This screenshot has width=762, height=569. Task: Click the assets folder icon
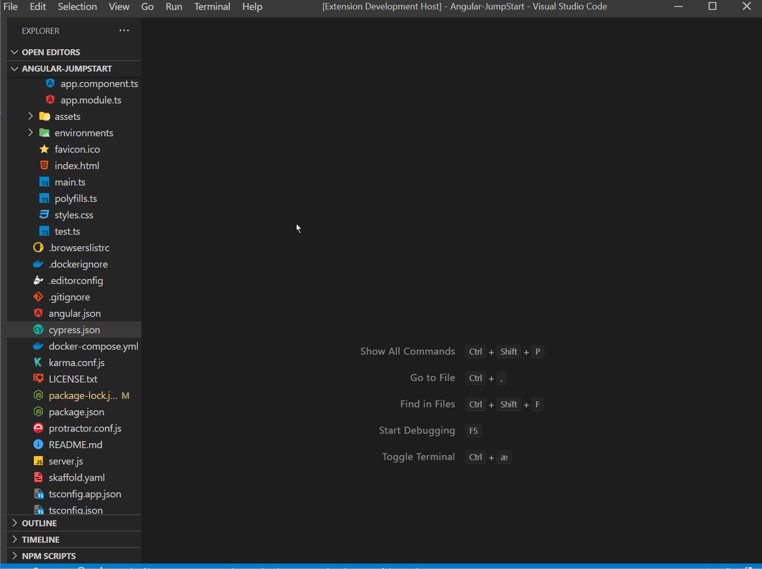pyautogui.click(x=44, y=116)
